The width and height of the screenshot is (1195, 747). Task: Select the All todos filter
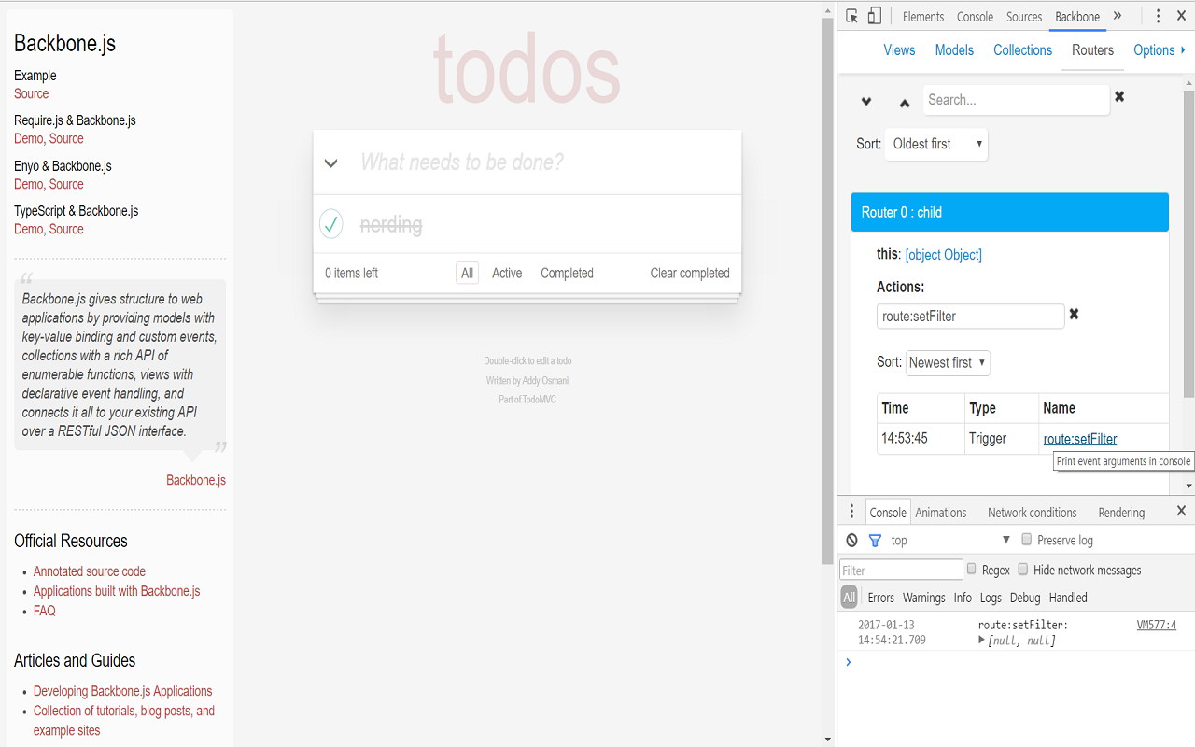tap(467, 274)
